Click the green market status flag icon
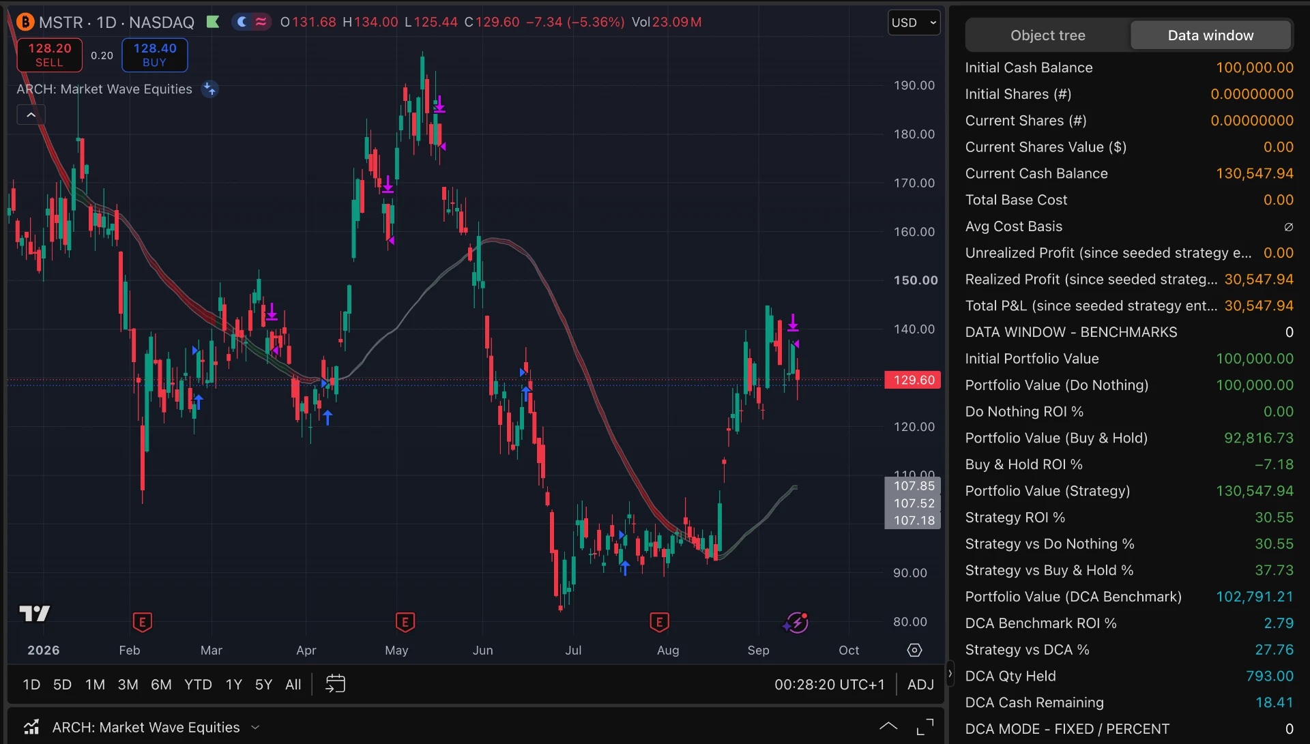1310x744 pixels. 213,22
